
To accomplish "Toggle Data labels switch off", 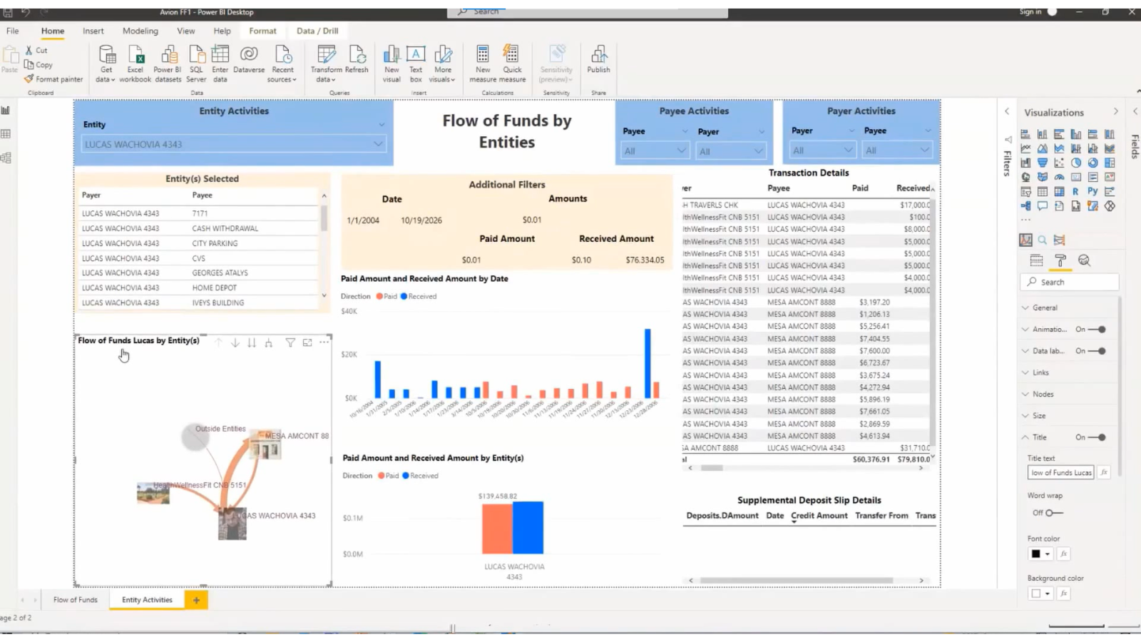I will 1098,351.
